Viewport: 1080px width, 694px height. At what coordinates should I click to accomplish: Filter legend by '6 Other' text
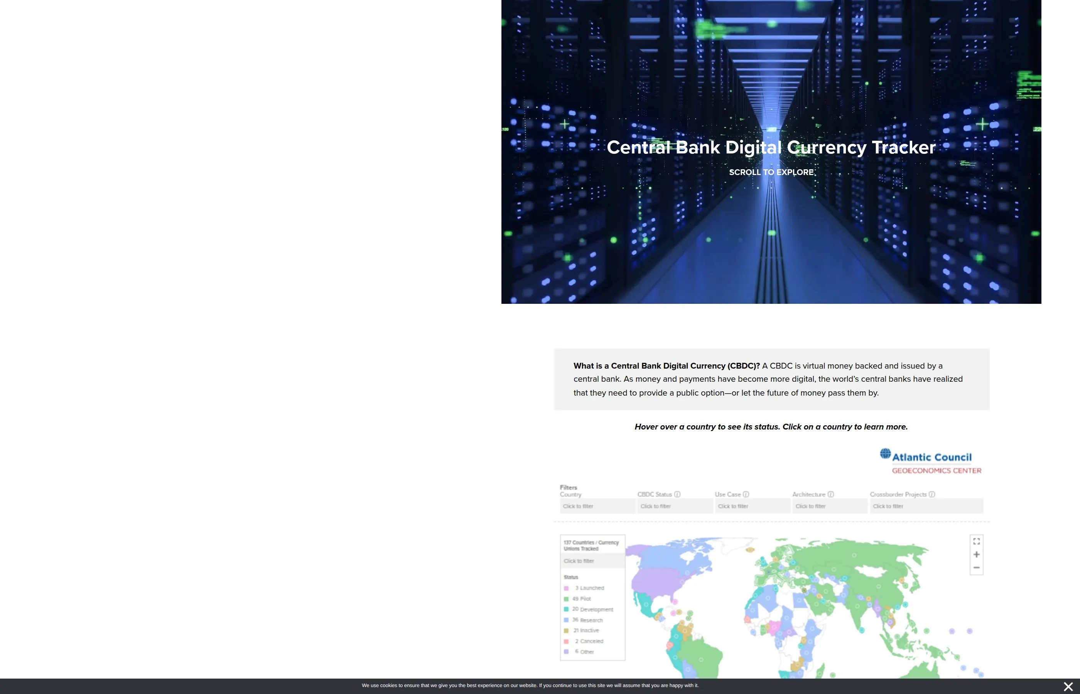[x=584, y=652]
